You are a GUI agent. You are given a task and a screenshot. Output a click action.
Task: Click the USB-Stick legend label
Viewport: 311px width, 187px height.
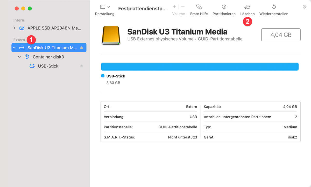116,76
